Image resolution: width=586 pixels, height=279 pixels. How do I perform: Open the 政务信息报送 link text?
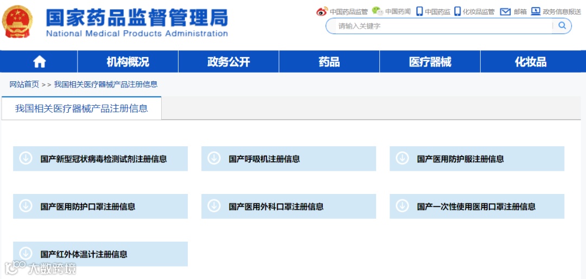562,12
